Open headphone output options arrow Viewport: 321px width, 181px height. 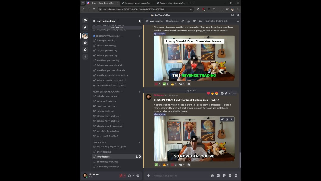click(133, 175)
